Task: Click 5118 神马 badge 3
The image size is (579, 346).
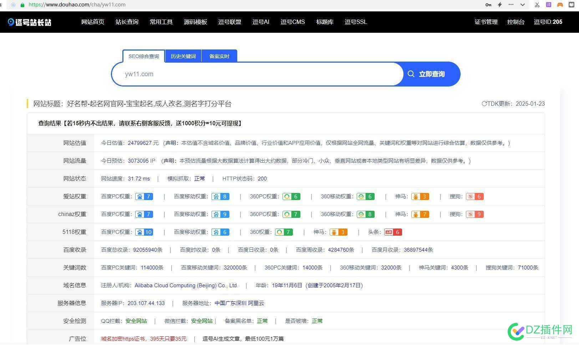Action: pyautogui.click(x=338, y=232)
